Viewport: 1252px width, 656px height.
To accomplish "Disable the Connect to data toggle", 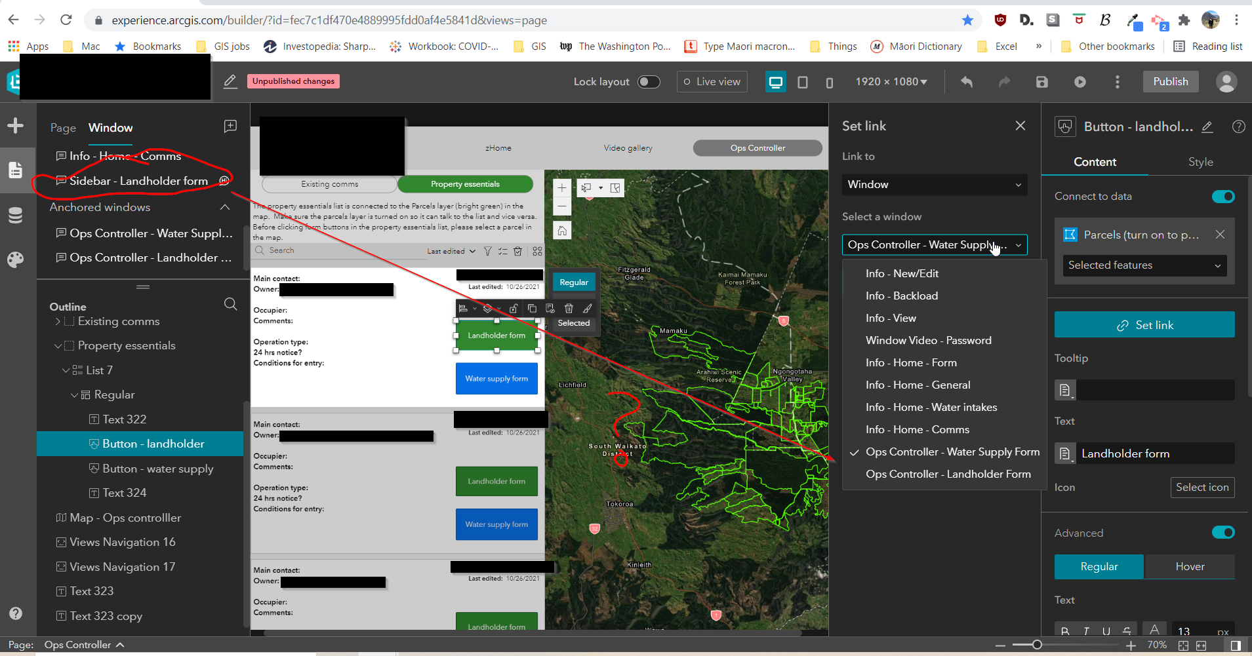I will (x=1223, y=197).
